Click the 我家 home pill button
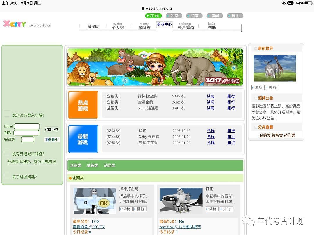314x235 pixels. click(x=174, y=16)
